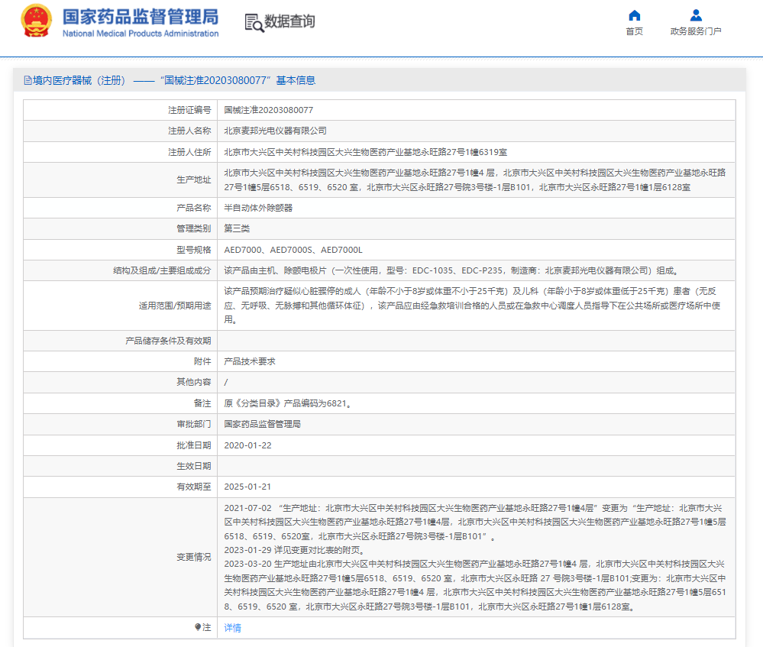Screen dimensions: 763x647
Task: Click National Medical Products Administration subtitle
Action: tap(141, 34)
